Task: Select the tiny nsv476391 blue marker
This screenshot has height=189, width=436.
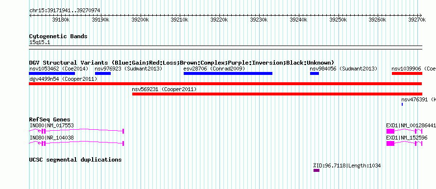Action: tap(402, 104)
